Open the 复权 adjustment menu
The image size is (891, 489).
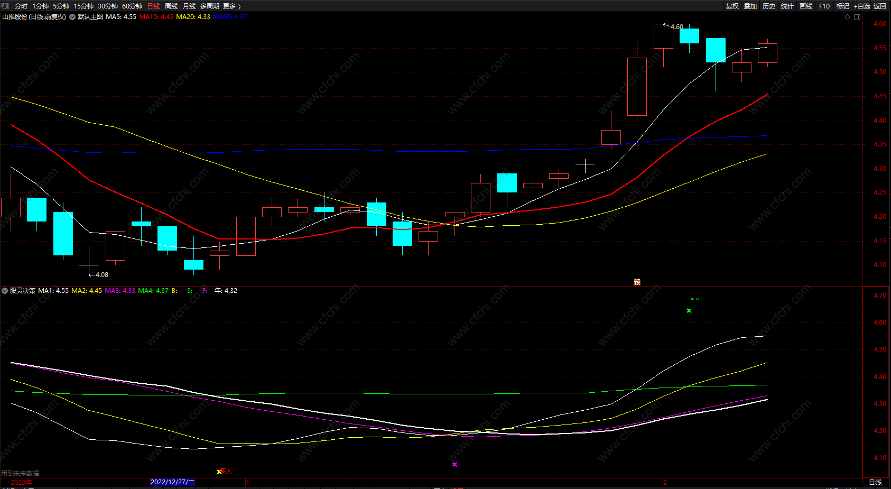732,6
